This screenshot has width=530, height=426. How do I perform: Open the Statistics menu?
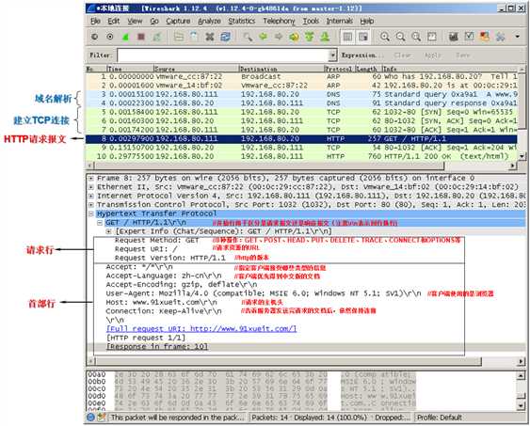pyautogui.click(x=242, y=22)
